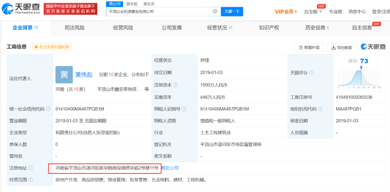Click the help icon beside 天眼评分

312,73
